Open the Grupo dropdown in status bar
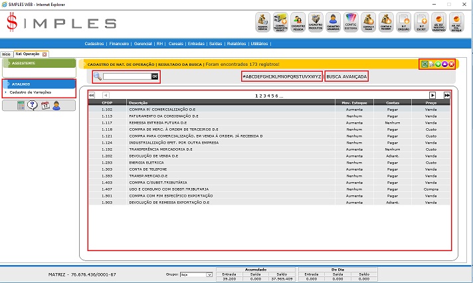This screenshot has height=283, width=473. coord(199,274)
